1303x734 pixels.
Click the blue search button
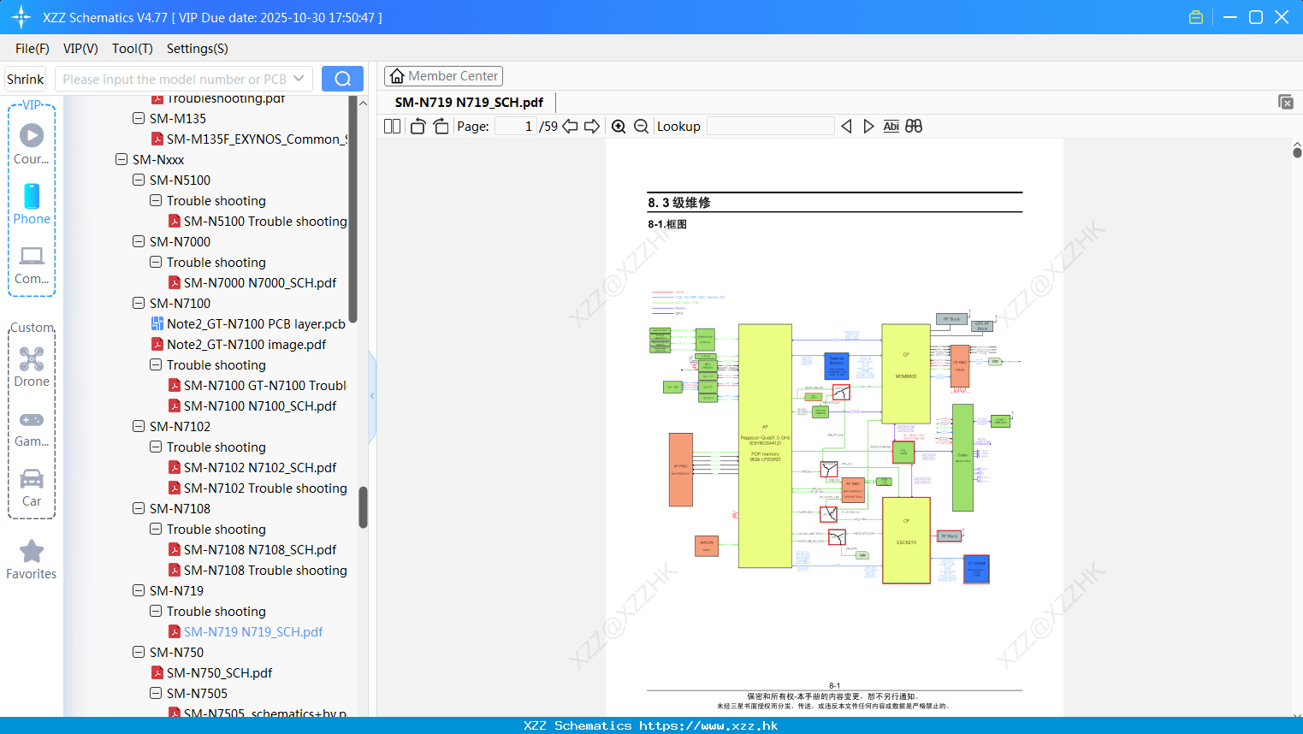342,79
